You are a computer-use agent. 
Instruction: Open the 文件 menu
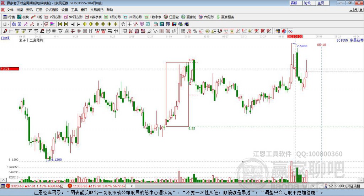point(10,10)
